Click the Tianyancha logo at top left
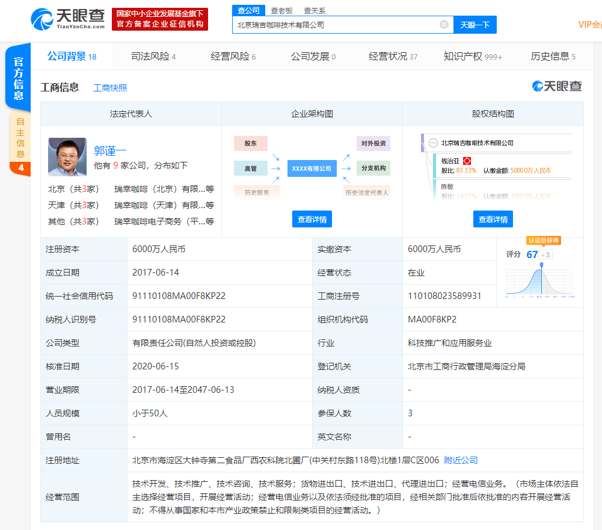This screenshot has width=602, height=530. [66, 19]
